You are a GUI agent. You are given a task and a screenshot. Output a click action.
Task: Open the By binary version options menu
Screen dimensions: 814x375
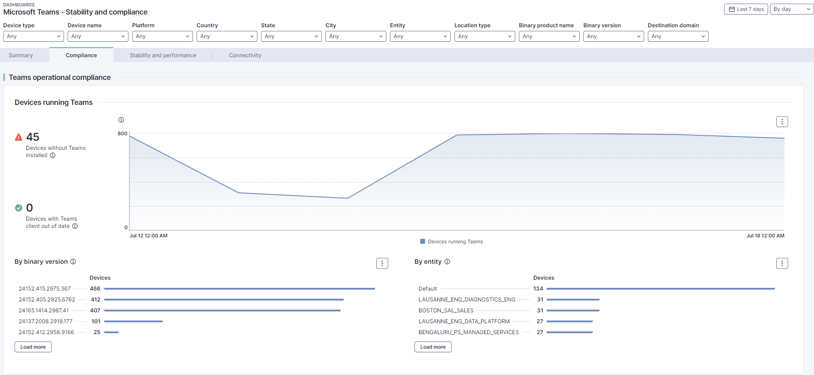(382, 263)
